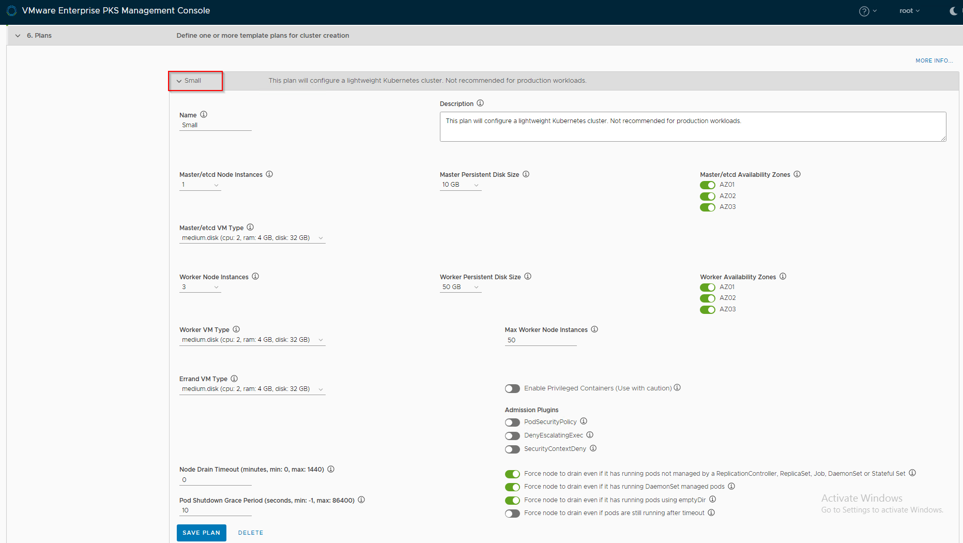The image size is (963, 543).
Task: Click the SAVE PLAN button
Action: click(x=202, y=533)
